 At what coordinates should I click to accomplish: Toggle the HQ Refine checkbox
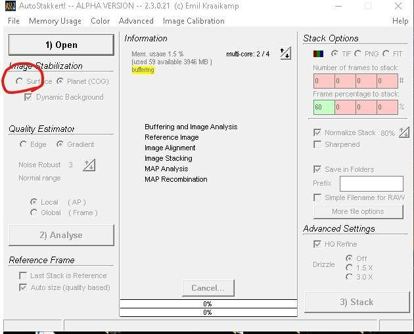click(x=317, y=244)
